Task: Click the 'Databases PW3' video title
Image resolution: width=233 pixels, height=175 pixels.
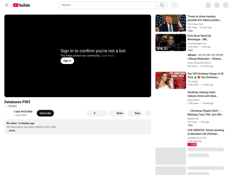Action: pos(17,102)
